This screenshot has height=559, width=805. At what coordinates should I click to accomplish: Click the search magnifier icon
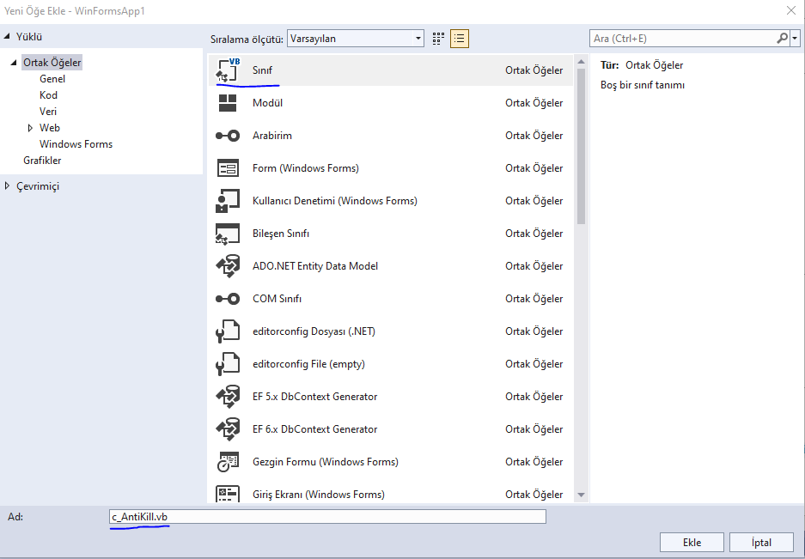[x=783, y=38]
